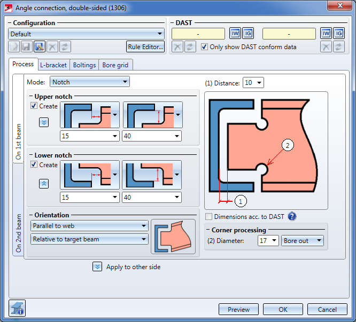Click delete icon under first DAST field
The image size is (356, 322).
(177, 46)
